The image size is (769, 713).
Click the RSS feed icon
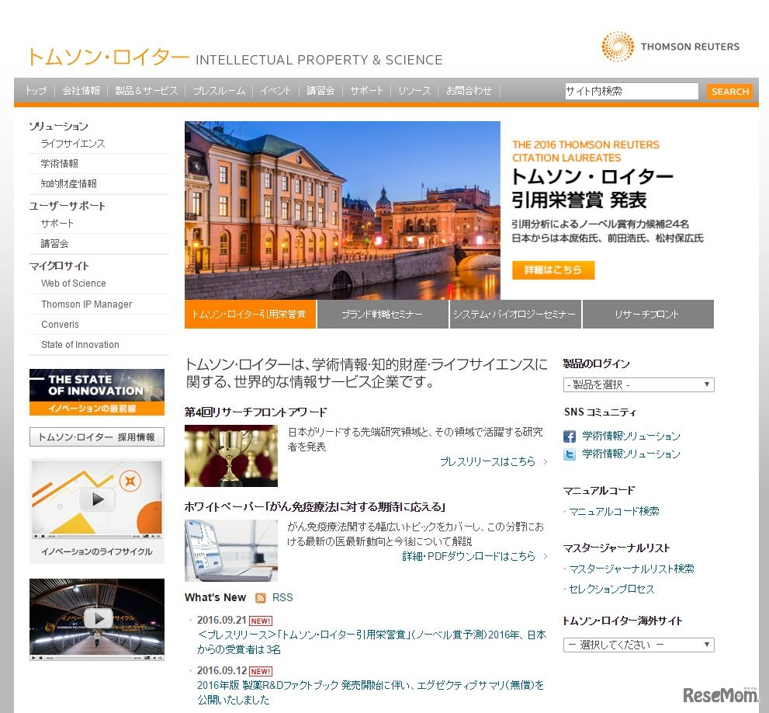(261, 597)
